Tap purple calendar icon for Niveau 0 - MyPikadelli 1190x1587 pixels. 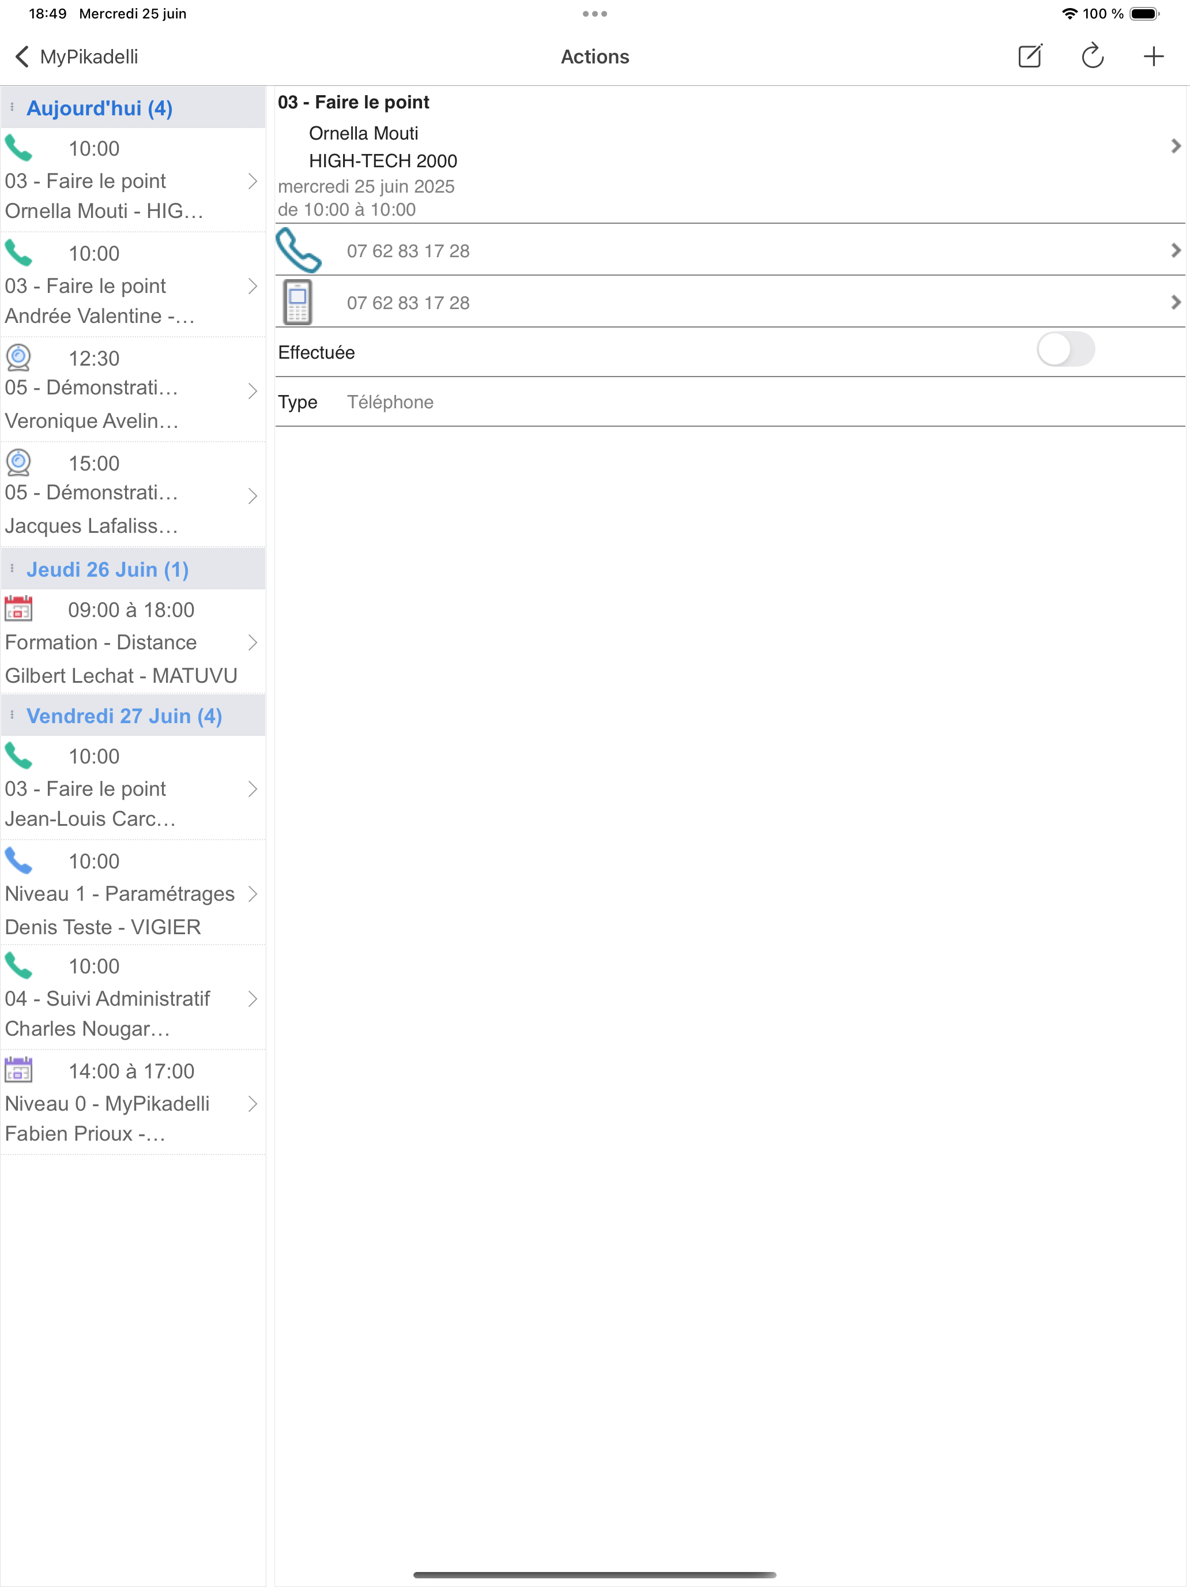tap(18, 1070)
